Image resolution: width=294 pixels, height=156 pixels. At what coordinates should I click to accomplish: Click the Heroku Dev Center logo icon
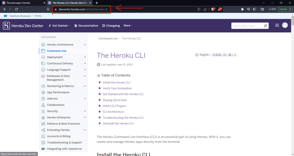coord(6,26)
